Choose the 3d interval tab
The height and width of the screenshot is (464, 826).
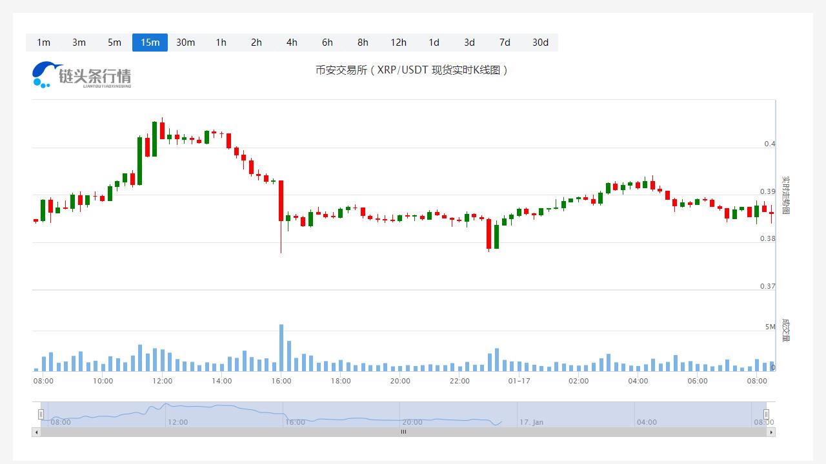(469, 43)
